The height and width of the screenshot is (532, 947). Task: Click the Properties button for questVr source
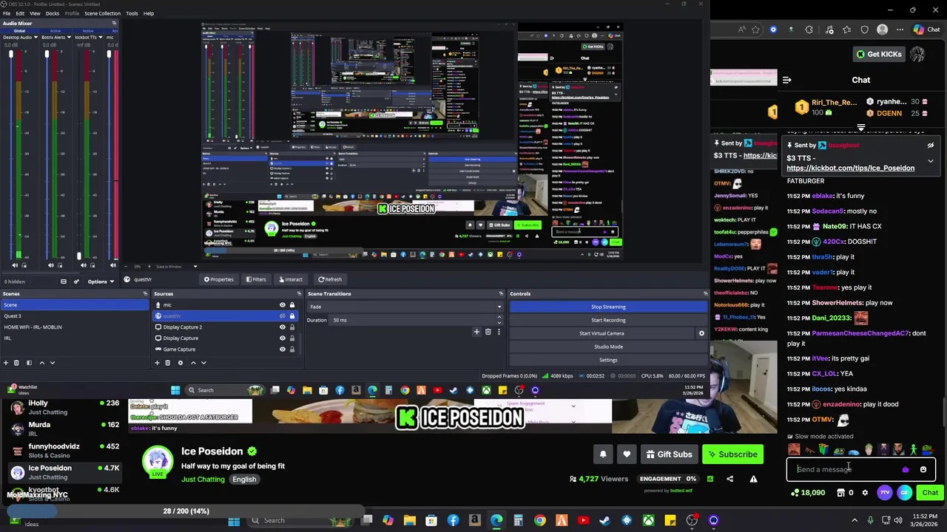click(218, 279)
